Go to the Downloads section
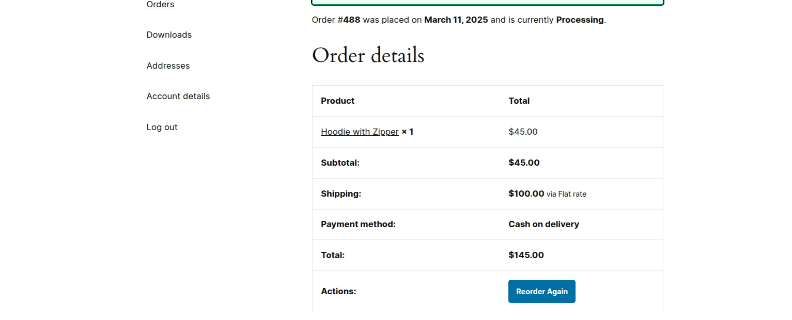 (x=169, y=35)
